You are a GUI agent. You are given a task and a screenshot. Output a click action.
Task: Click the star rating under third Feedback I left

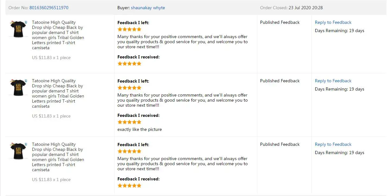[129, 151]
